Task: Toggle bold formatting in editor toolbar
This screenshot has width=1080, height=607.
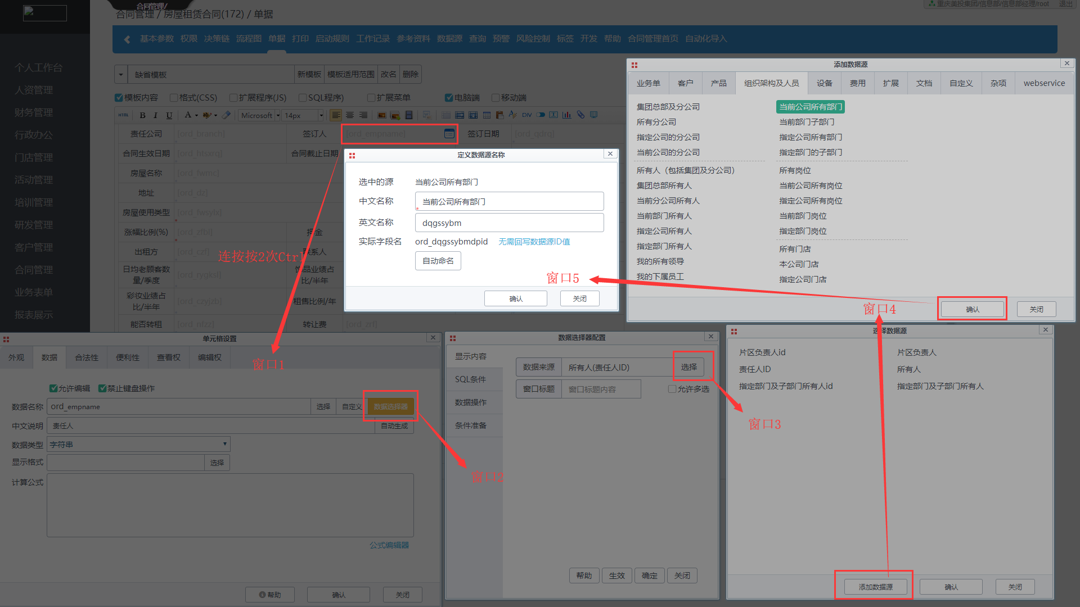Action: [142, 115]
